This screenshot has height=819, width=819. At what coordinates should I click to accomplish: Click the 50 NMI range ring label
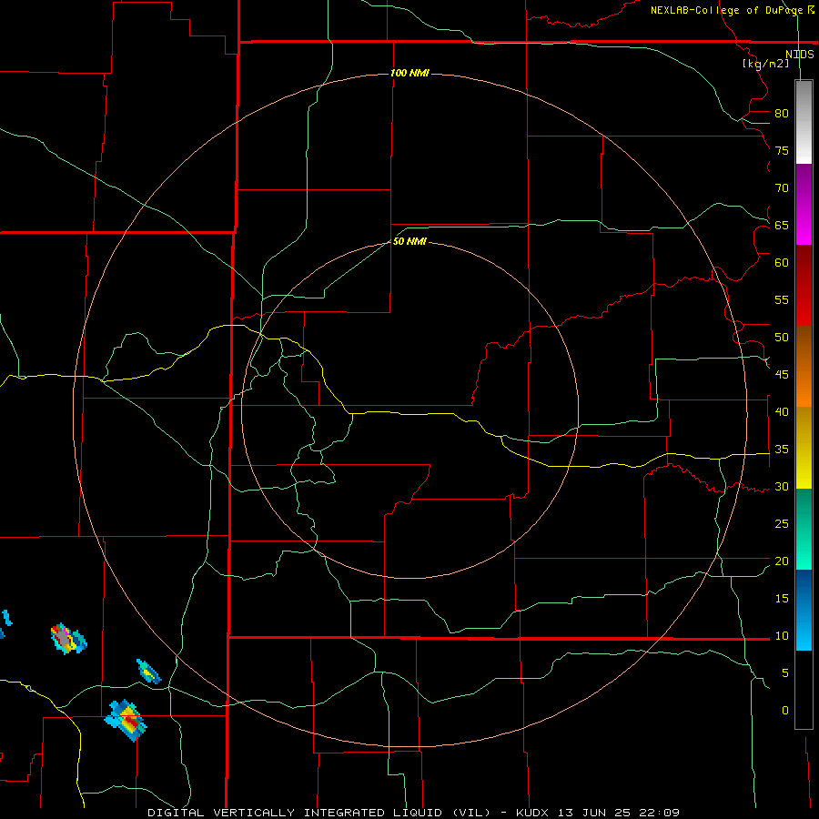409,241
